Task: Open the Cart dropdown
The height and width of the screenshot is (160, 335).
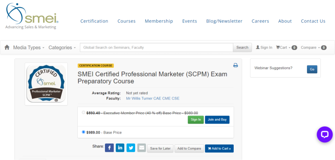Action: [287, 48]
